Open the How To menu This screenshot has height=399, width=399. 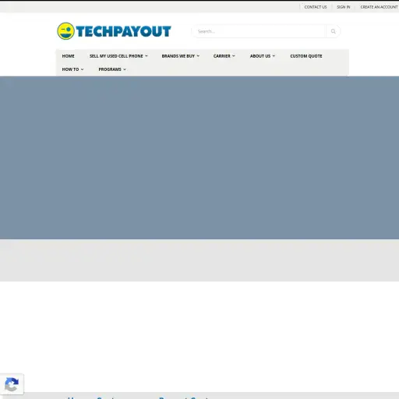pyautogui.click(x=70, y=69)
